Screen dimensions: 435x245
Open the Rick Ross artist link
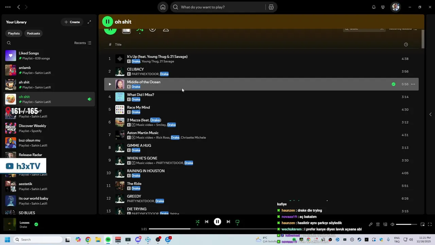163,137
